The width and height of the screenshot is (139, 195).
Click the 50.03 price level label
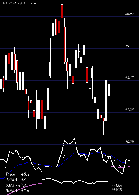tap(130, 14)
